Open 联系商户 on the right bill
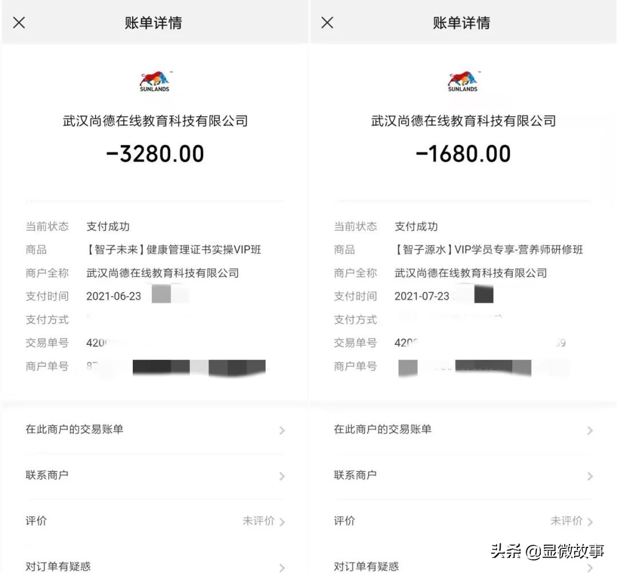 (462, 476)
